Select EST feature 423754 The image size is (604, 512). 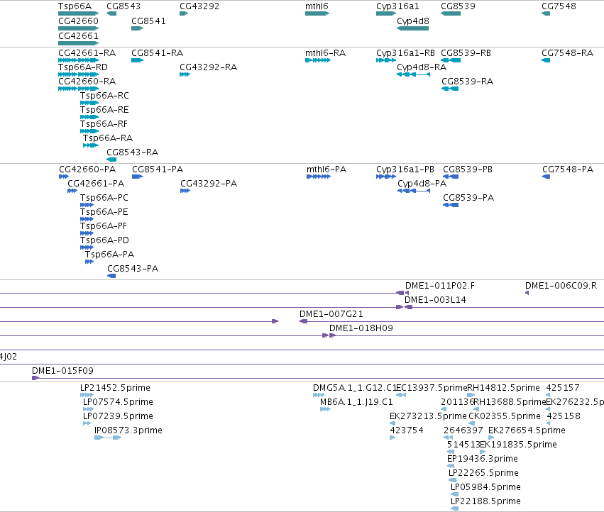pyautogui.click(x=392, y=438)
